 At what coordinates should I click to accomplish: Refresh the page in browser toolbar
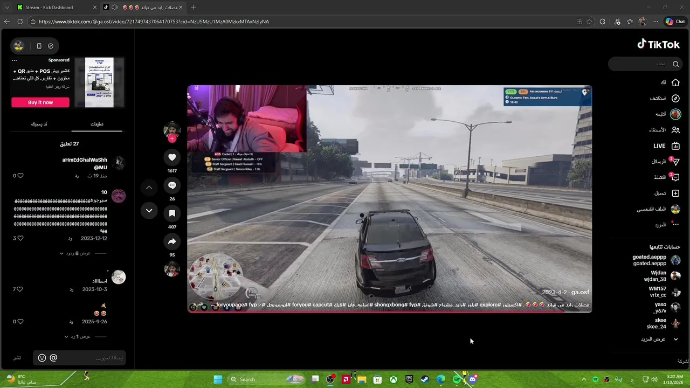point(20,22)
